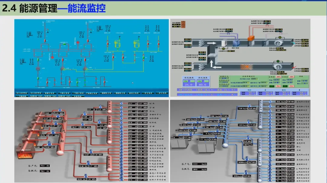This screenshot has width=327, height=183.
Task: Click the white right-pointing airflow arrow
Action: click(211, 43)
